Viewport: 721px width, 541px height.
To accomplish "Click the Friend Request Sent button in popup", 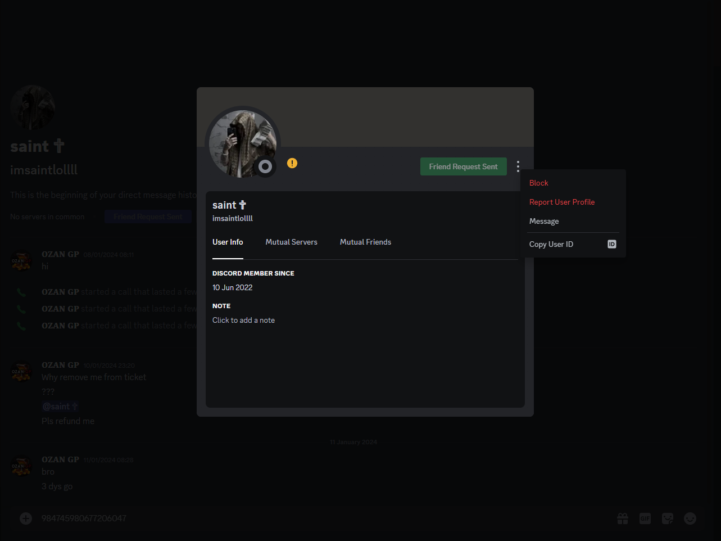I will click(464, 166).
